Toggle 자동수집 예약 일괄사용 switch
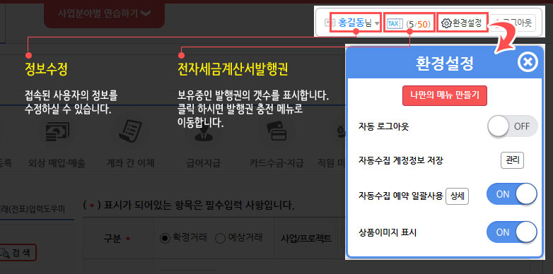553x274 pixels. 512,194
